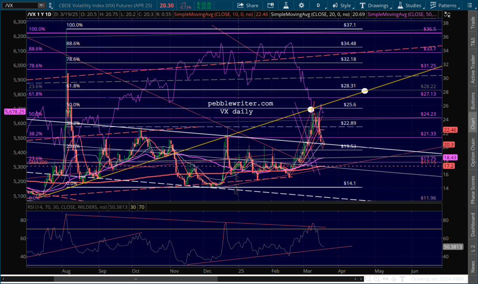Click the crosshair cursor icon
The height and width of the screenshot is (284, 478).
(394, 279)
